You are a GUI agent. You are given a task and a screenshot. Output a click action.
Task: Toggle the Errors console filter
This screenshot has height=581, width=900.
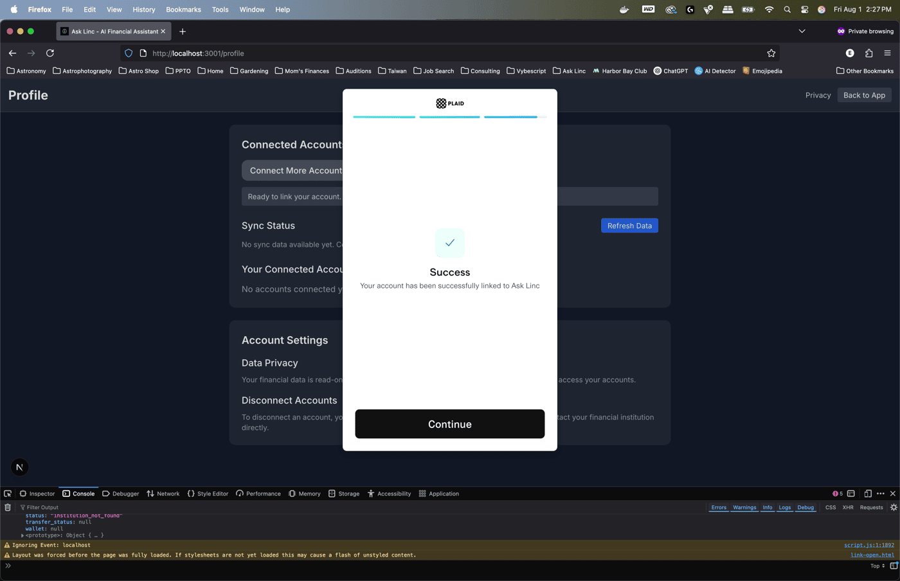coord(719,508)
